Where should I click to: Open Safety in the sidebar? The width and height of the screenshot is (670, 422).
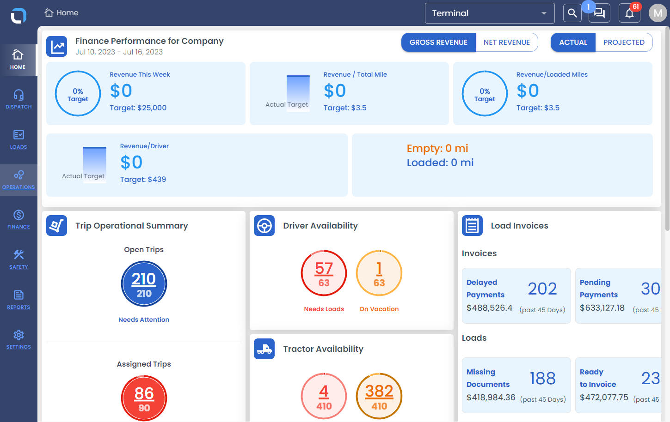[18, 260]
